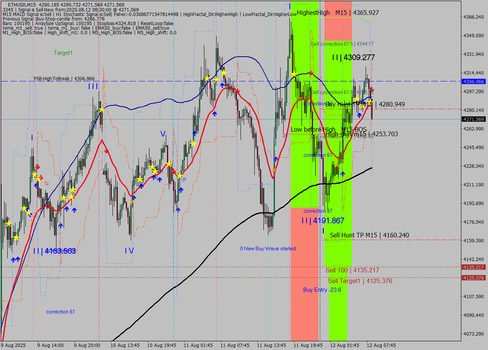Click the blue up arrow near the New Buy Wave text
This screenshot has width=488, height=350.
tap(276, 159)
